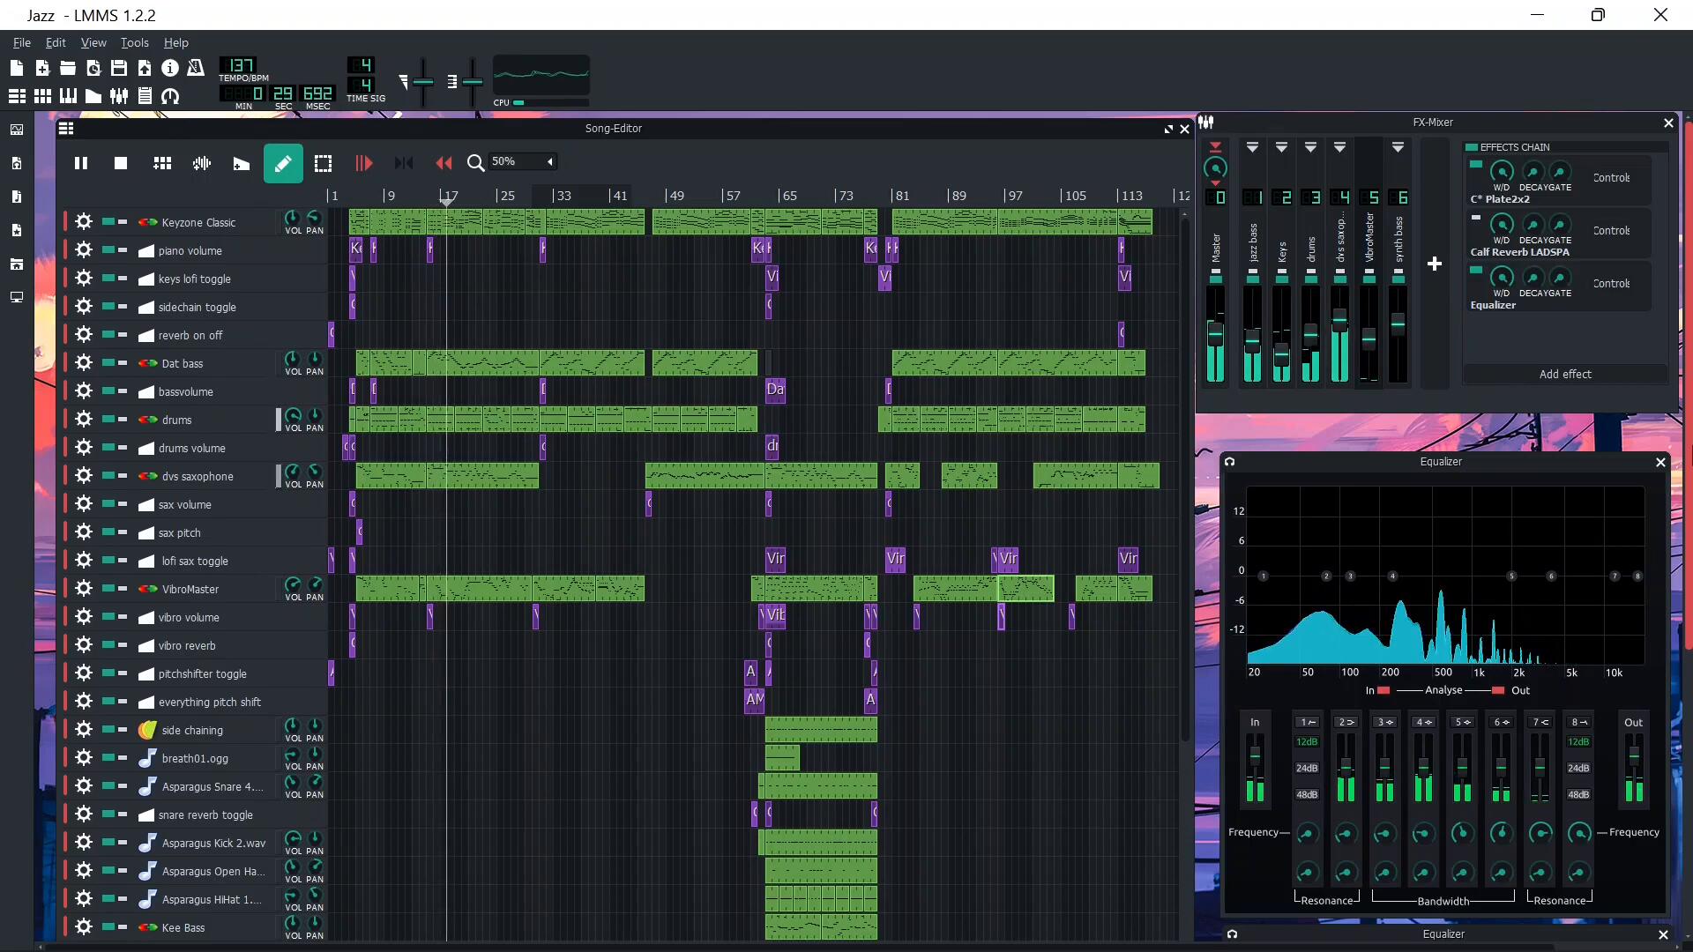
Task: Stop song playback
Action: pyautogui.click(x=121, y=163)
